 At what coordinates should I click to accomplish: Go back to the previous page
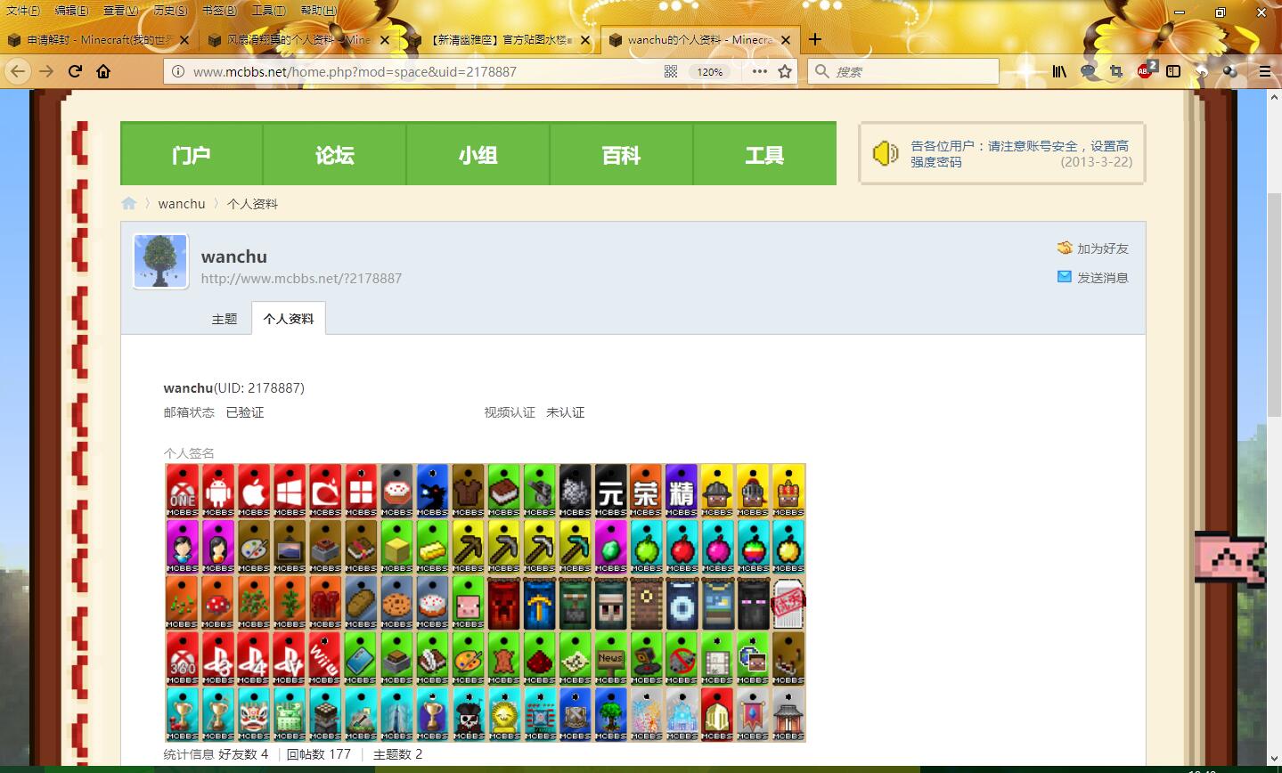coord(18,71)
